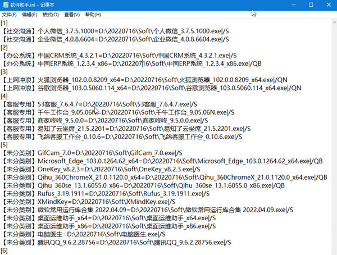Click the XMindKey line
The image size is (337, 255).
pos(89,202)
